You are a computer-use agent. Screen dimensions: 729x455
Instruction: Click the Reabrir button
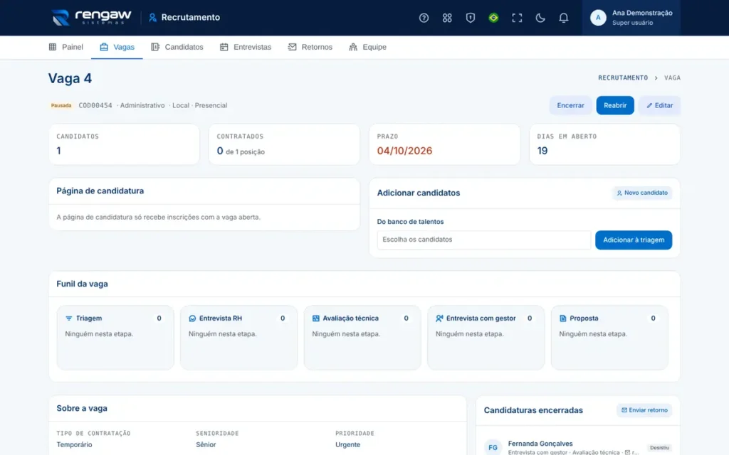(x=615, y=105)
